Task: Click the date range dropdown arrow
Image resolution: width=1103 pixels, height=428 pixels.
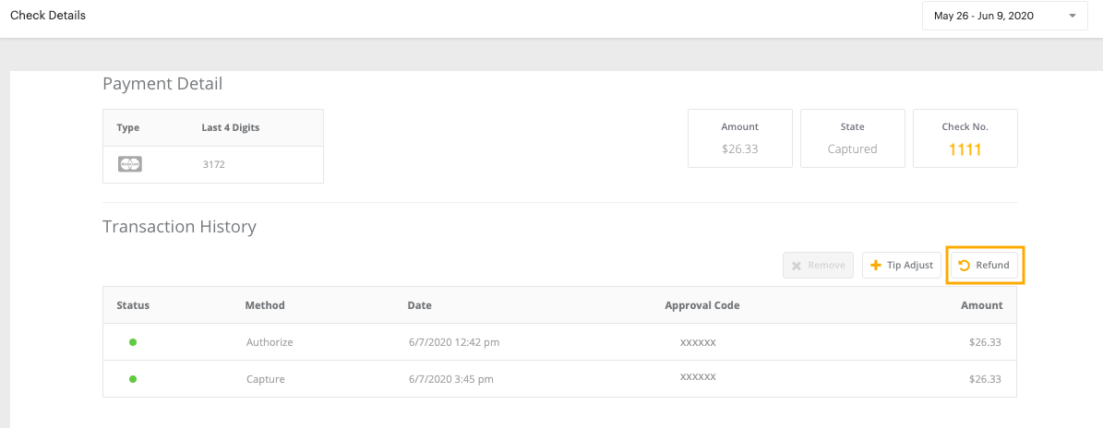Action: pyautogui.click(x=1072, y=16)
